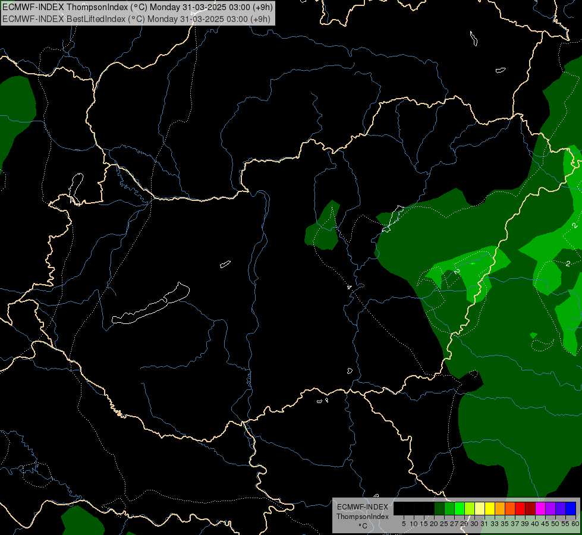The width and height of the screenshot is (582, 535).
Task: Click the dark green 20–25 legend swatch
Action: [439, 508]
